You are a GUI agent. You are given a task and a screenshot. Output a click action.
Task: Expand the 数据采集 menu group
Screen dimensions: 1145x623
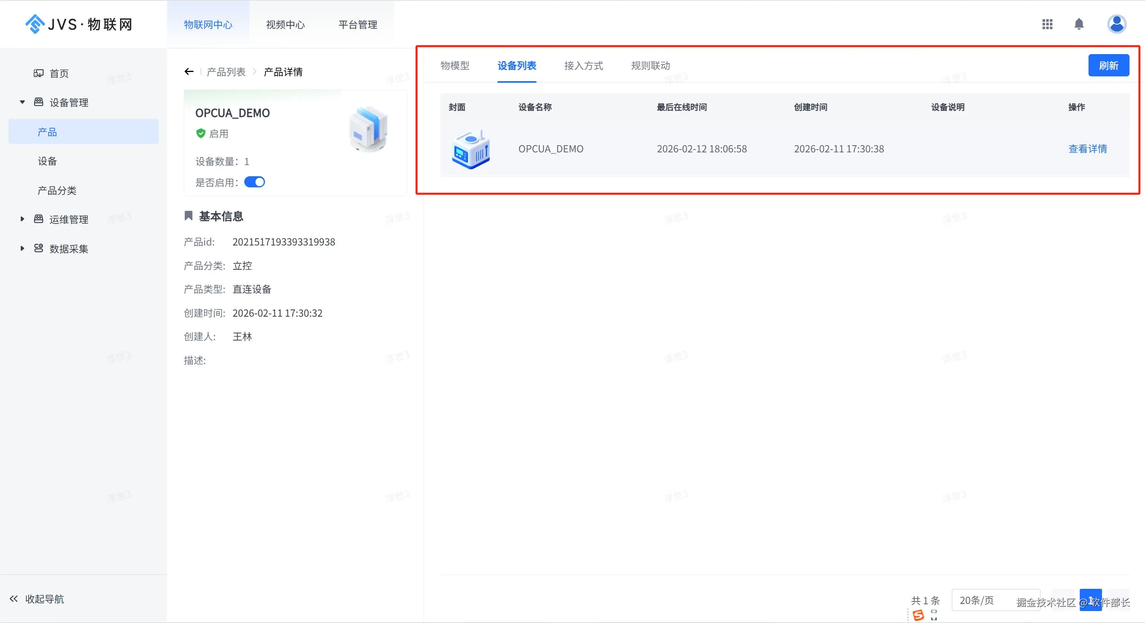coord(22,248)
